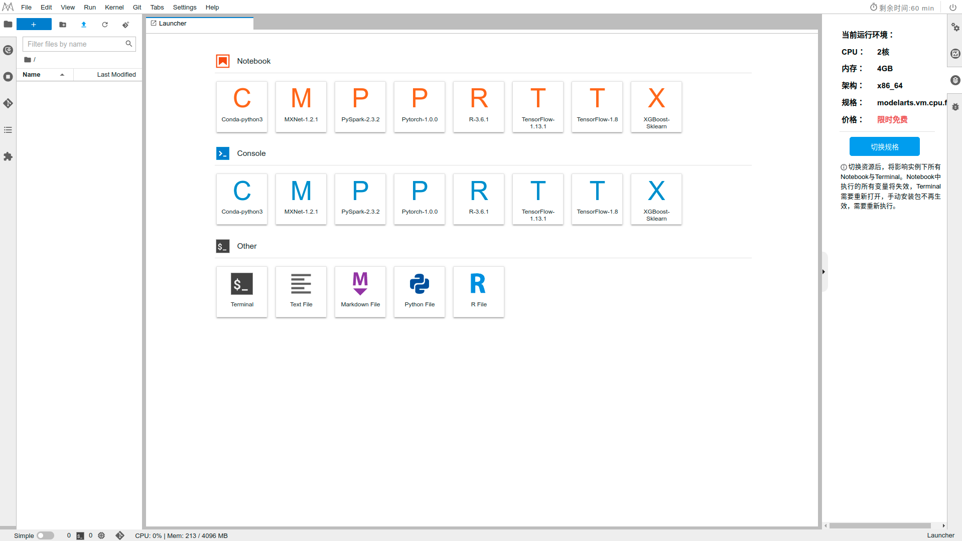Launch the Terminal from Other section
Viewport: 962px width, 541px height.
click(242, 291)
